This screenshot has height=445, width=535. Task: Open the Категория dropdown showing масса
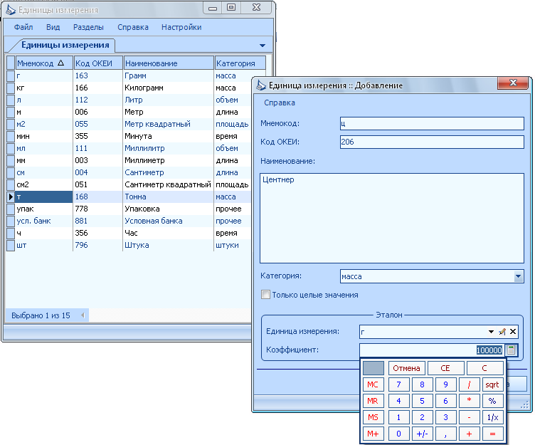pyautogui.click(x=518, y=276)
